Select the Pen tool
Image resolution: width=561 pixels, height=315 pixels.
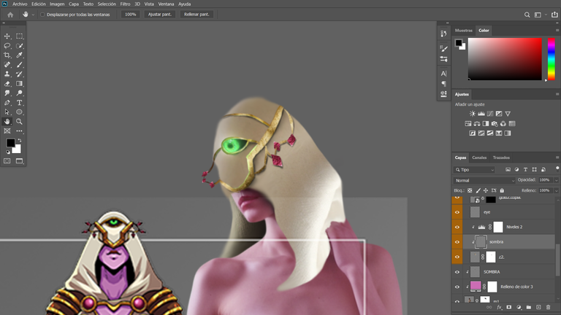coord(7,103)
